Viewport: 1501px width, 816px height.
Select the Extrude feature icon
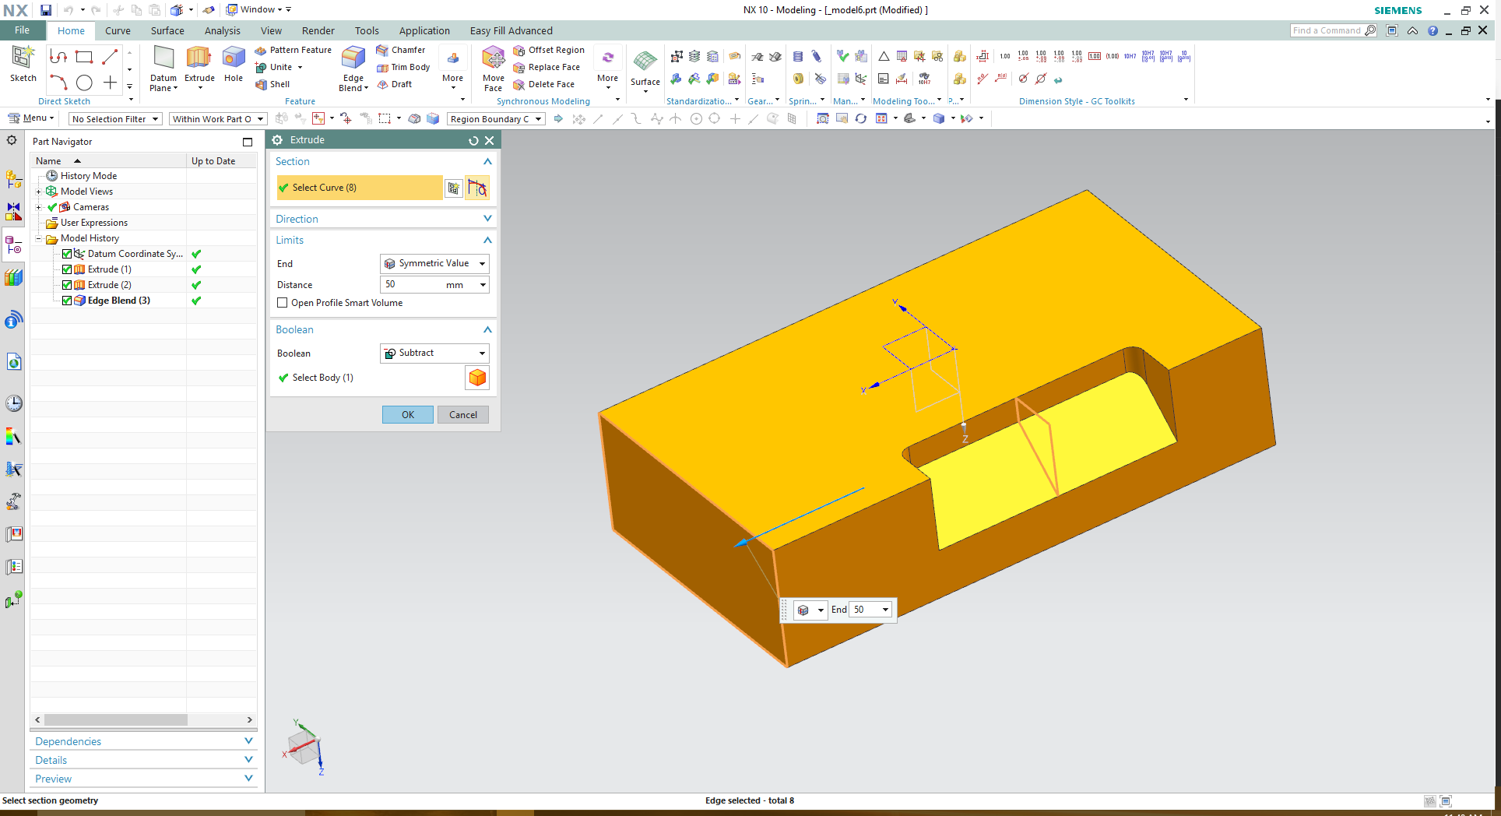(x=199, y=59)
